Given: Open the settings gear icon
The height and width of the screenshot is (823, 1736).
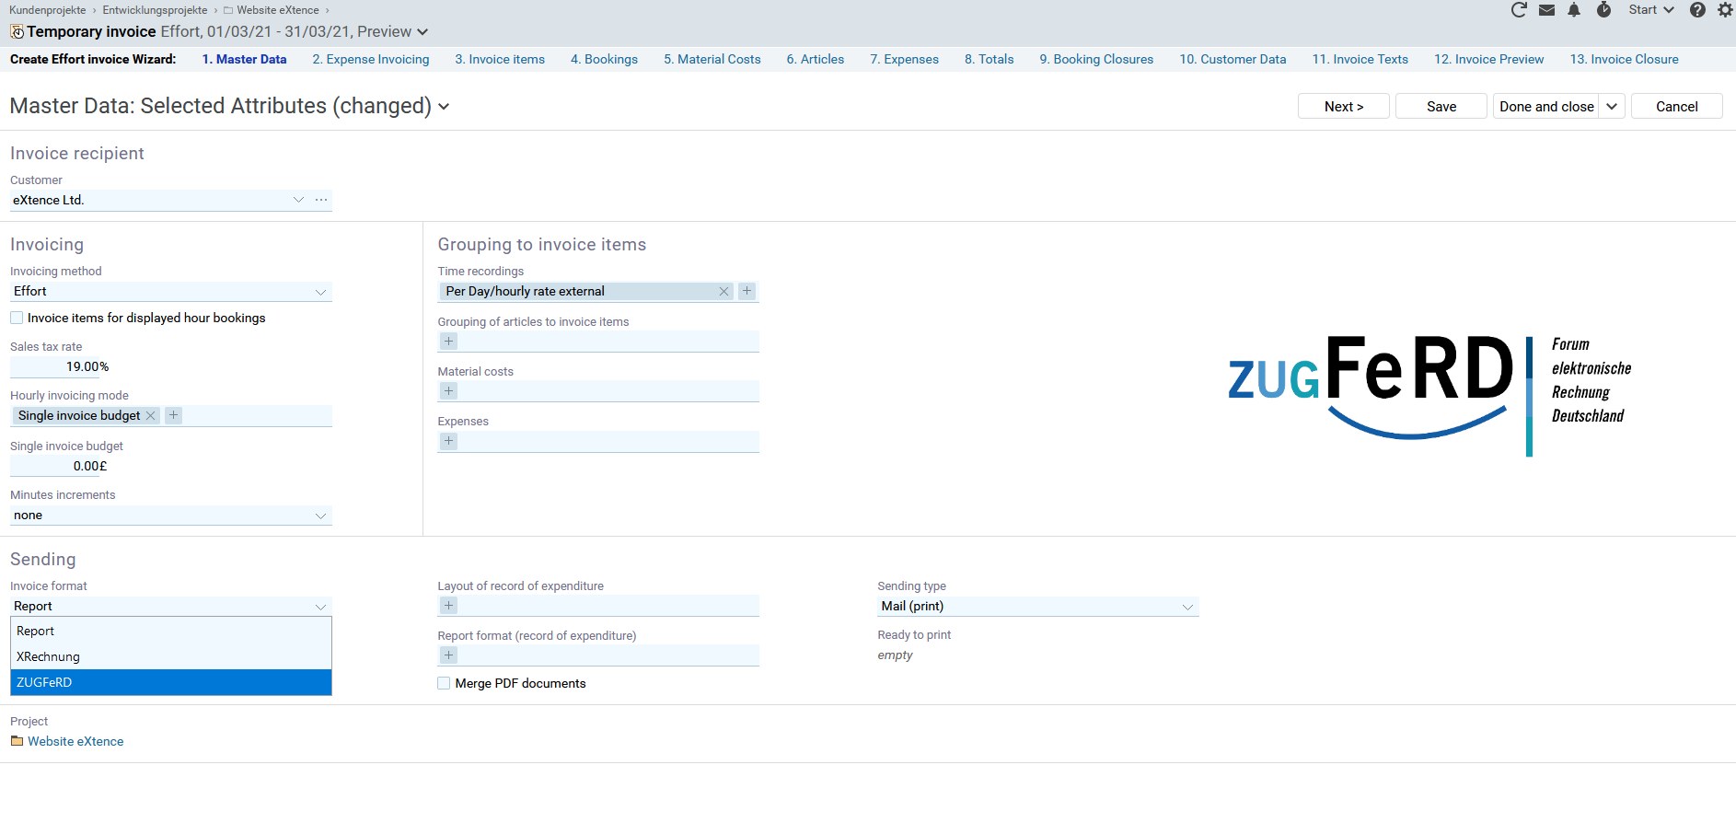Looking at the screenshot, I should coord(1725,10).
